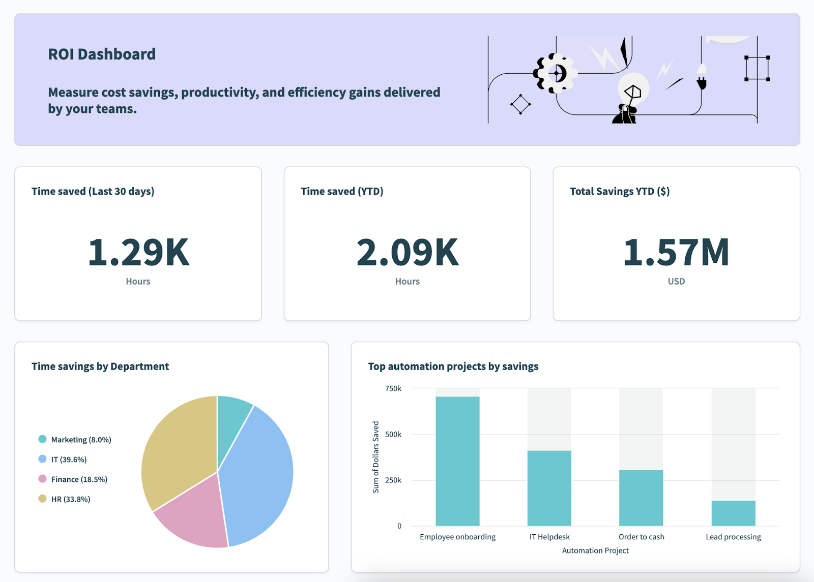The image size is (814, 582).
Task: Select the IT Helpdesk bar
Action: click(549, 488)
